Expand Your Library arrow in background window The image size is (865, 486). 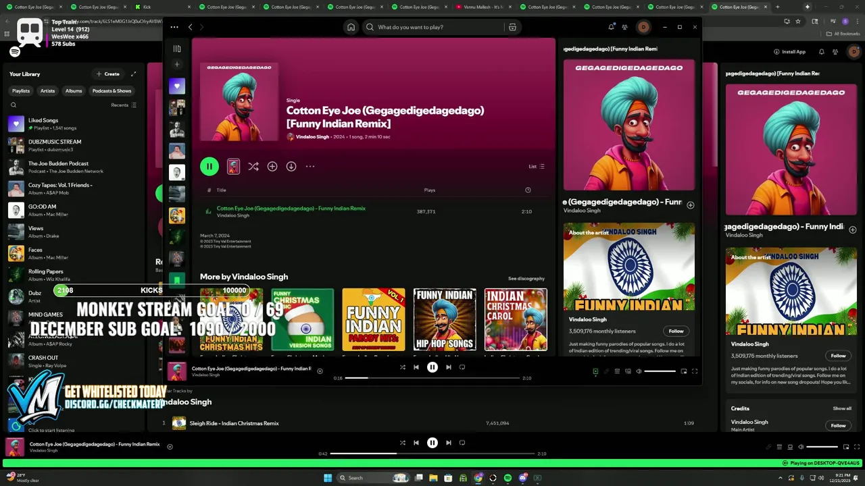(133, 74)
